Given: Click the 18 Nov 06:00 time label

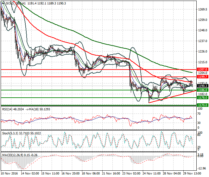Looking at the screenshot, I should point(91,174).
